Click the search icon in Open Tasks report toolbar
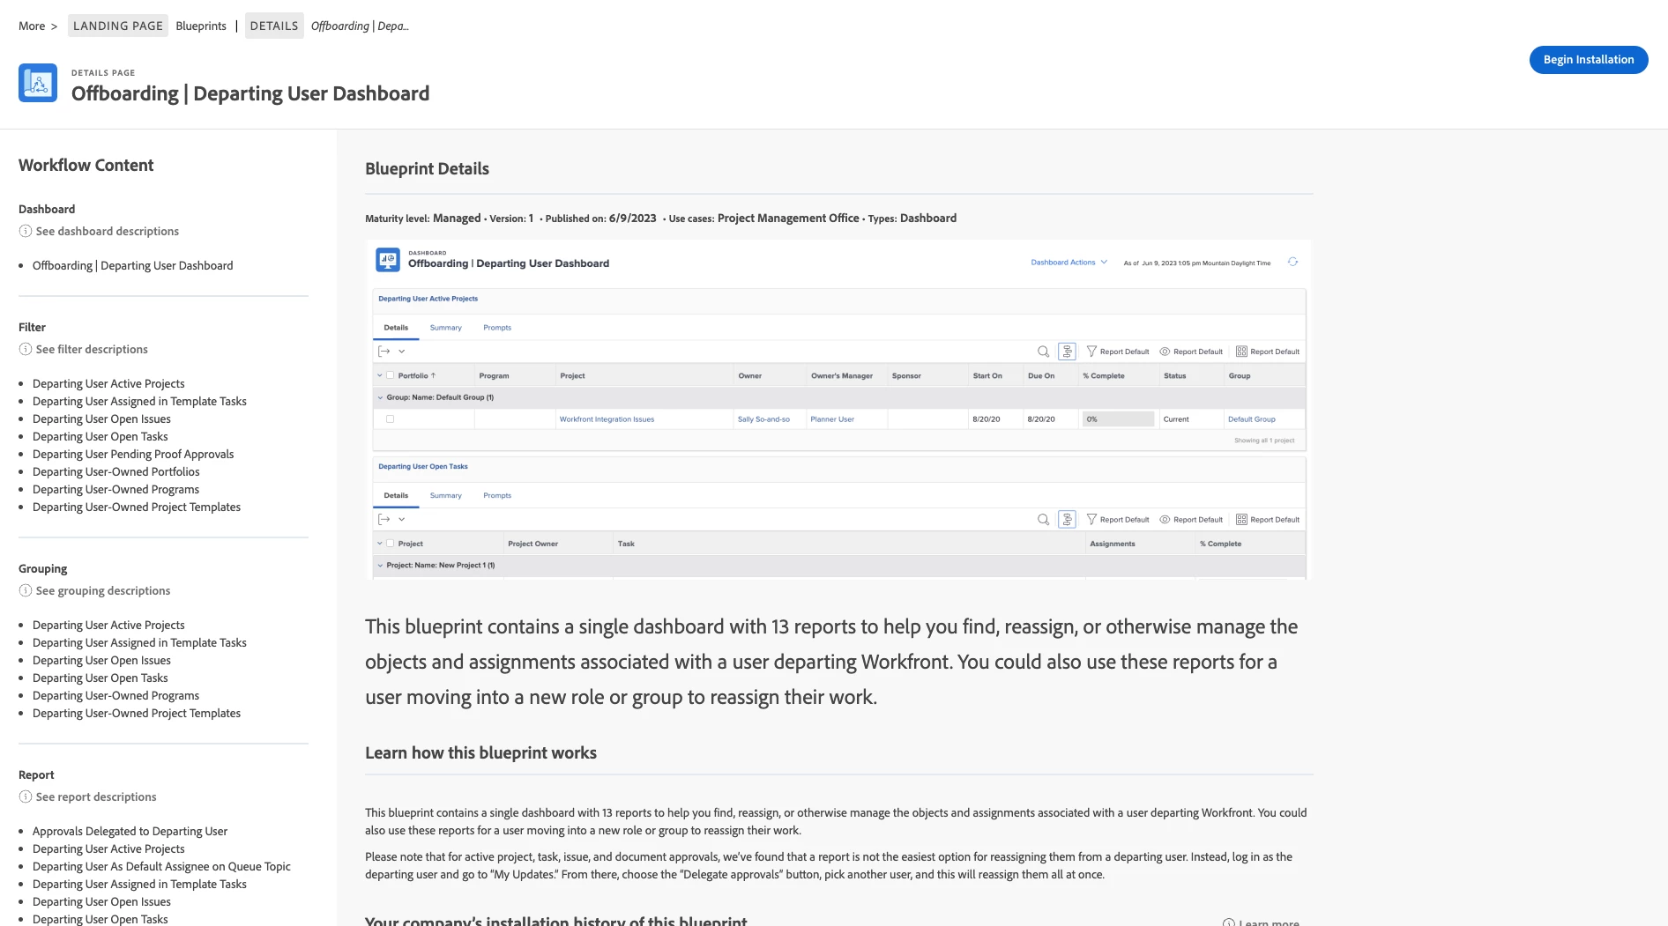1668x926 pixels. pyautogui.click(x=1043, y=520)
